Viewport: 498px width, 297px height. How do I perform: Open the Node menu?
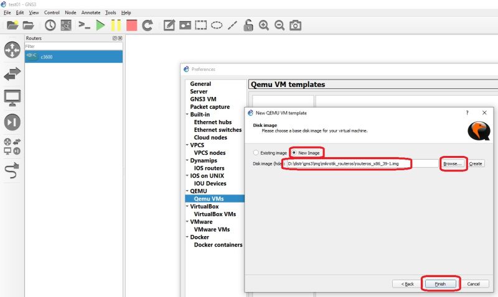pos(70,12)
